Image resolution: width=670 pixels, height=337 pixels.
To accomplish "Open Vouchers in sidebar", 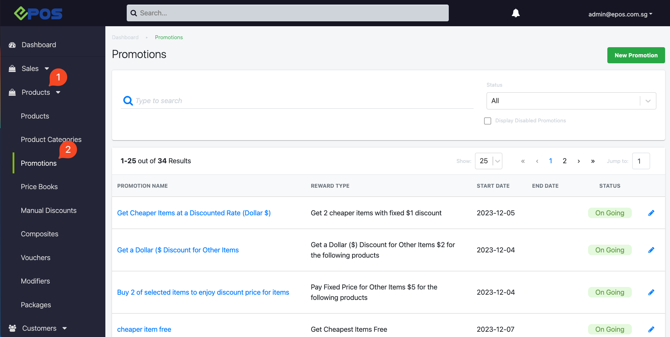I will point(36,258).
